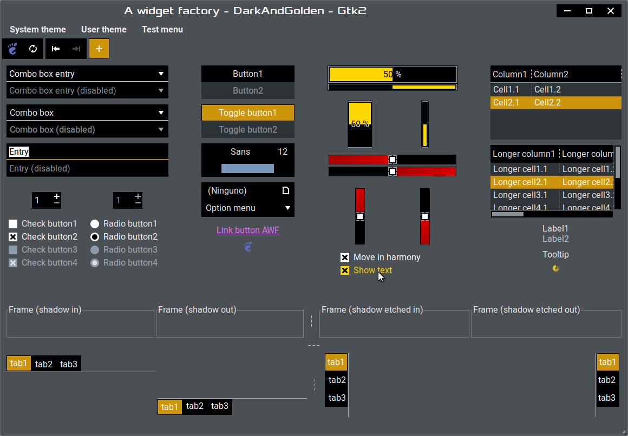This screenshot has width=628, height=436.
Task: Click the yellow spinner icon below Tooltip
Action: point(555,268)
